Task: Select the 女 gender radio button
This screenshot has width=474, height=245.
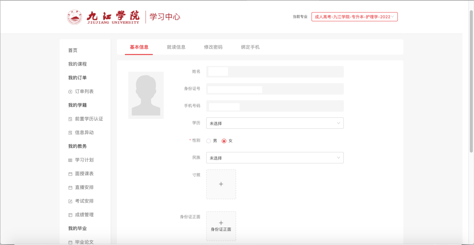Action: 224,141
